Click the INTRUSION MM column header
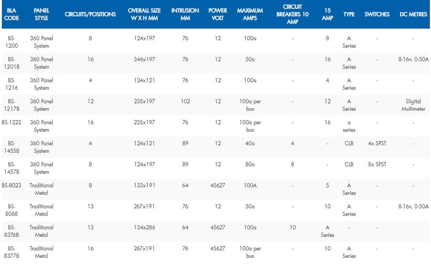The width and height of the screenshot is (431, 265). click(185, 14)
